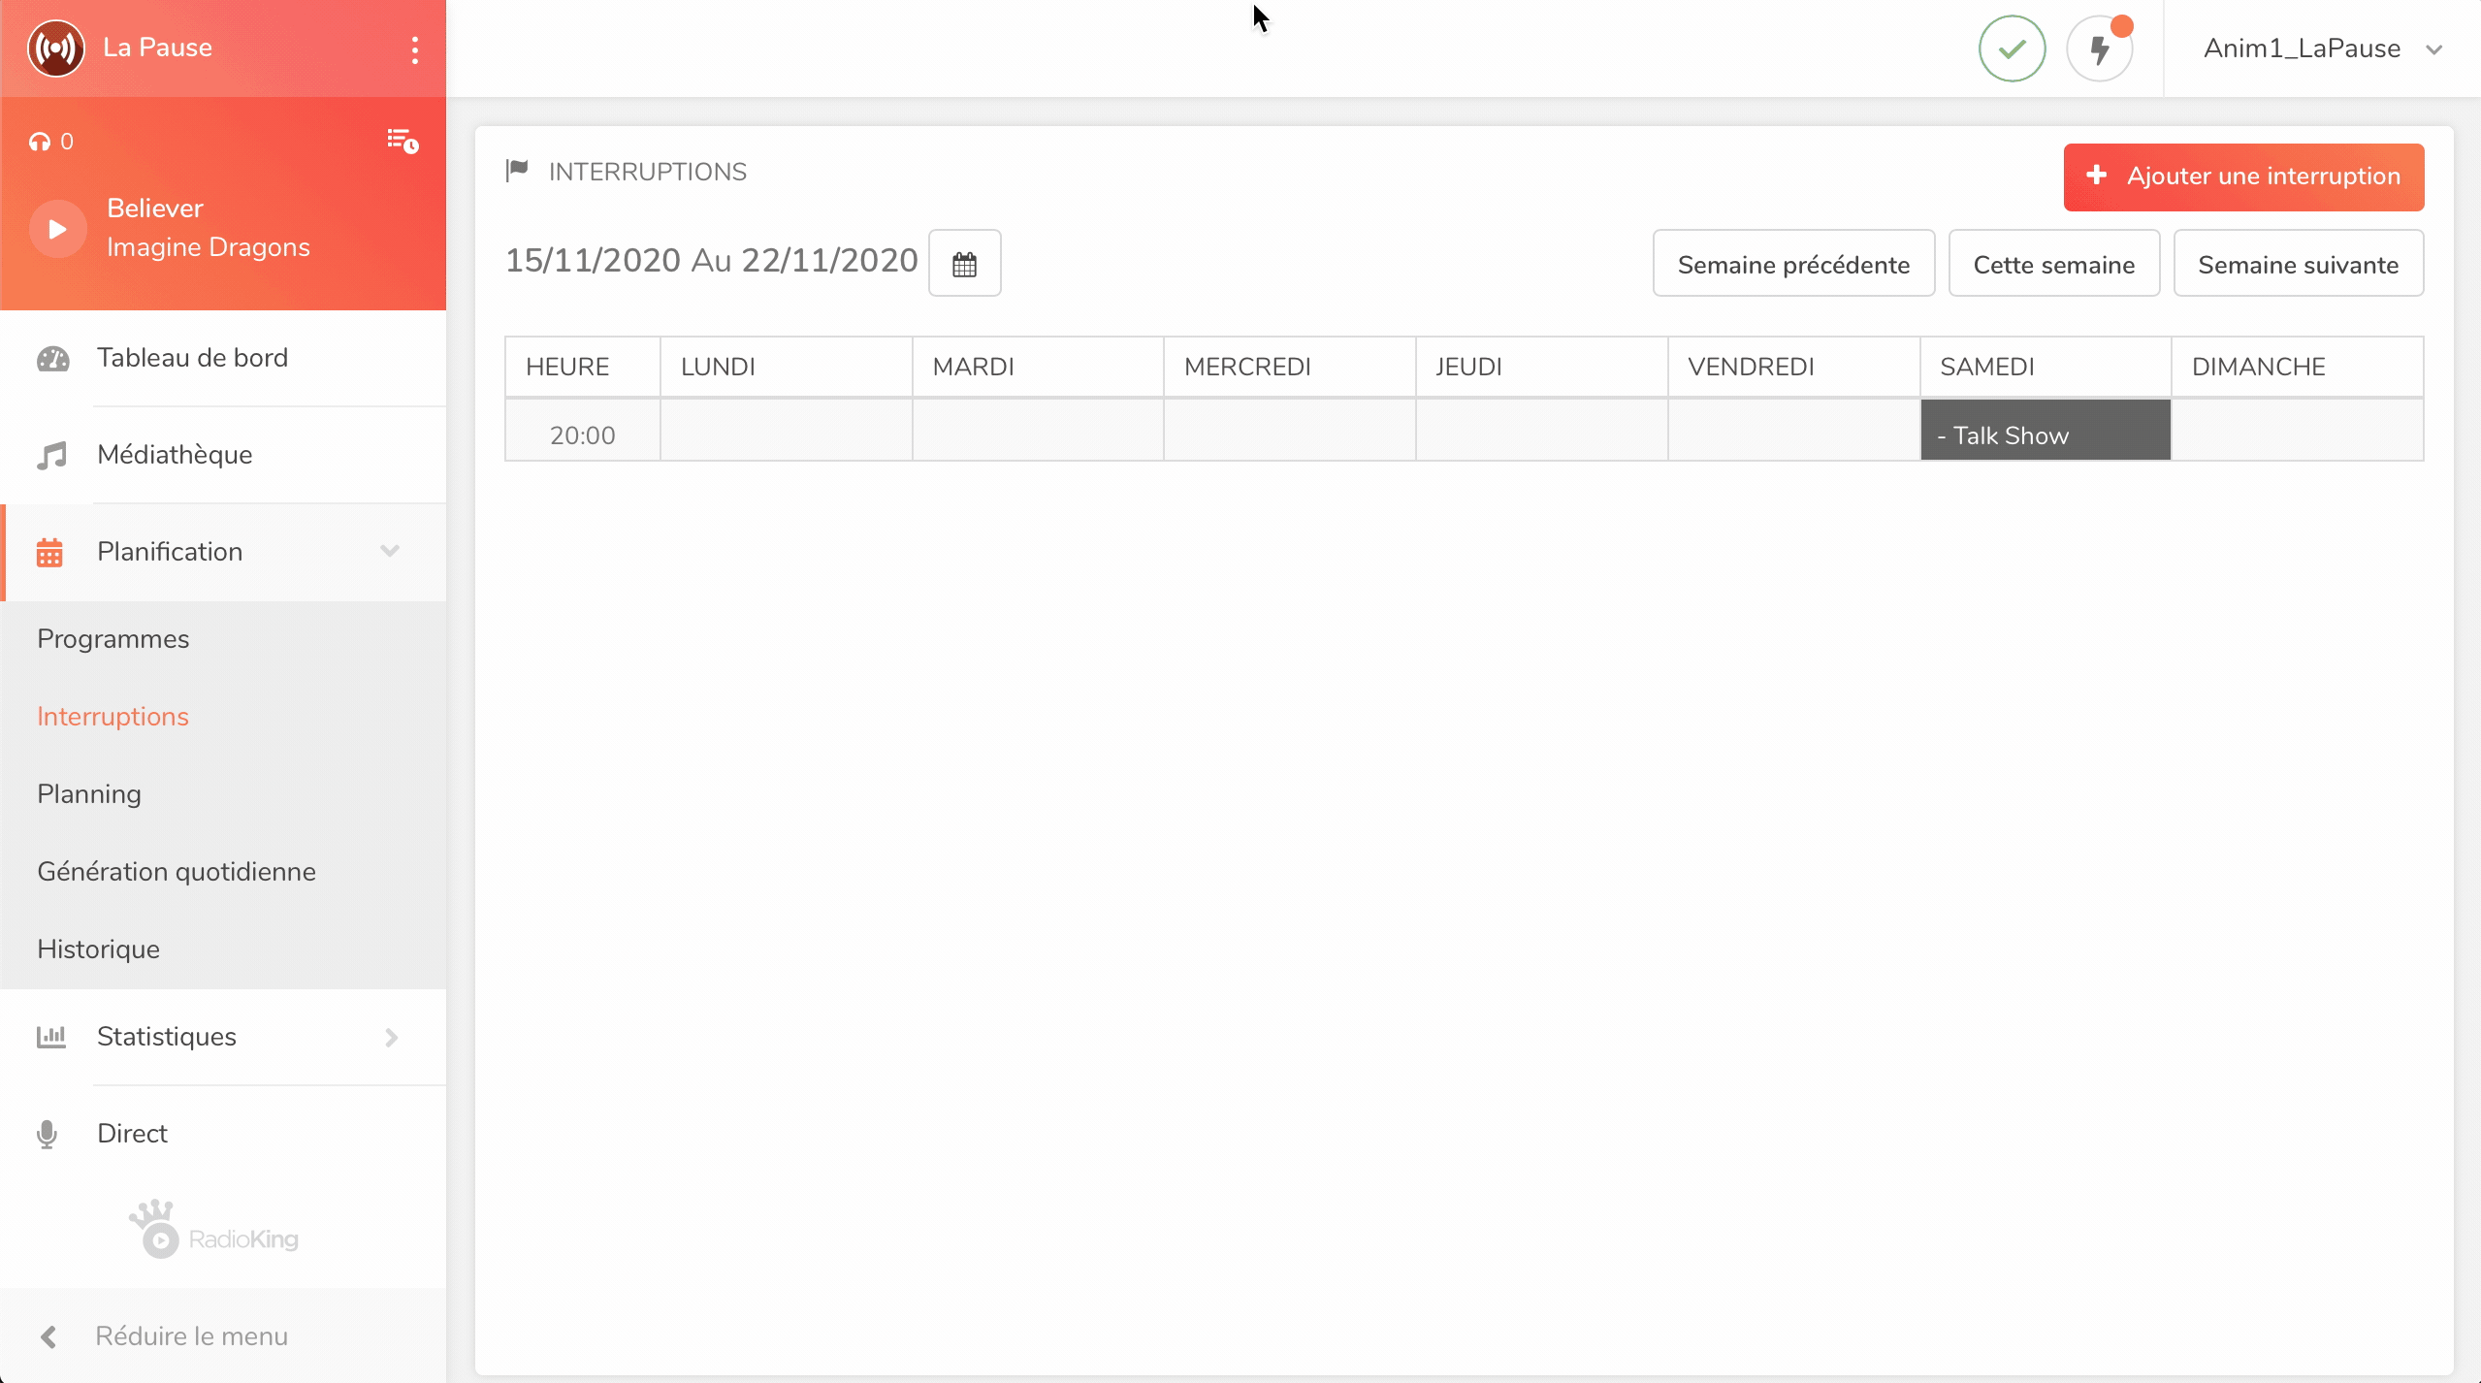Play the current track Believer
Screen dimensions: 2481x1383
(58, 229)
